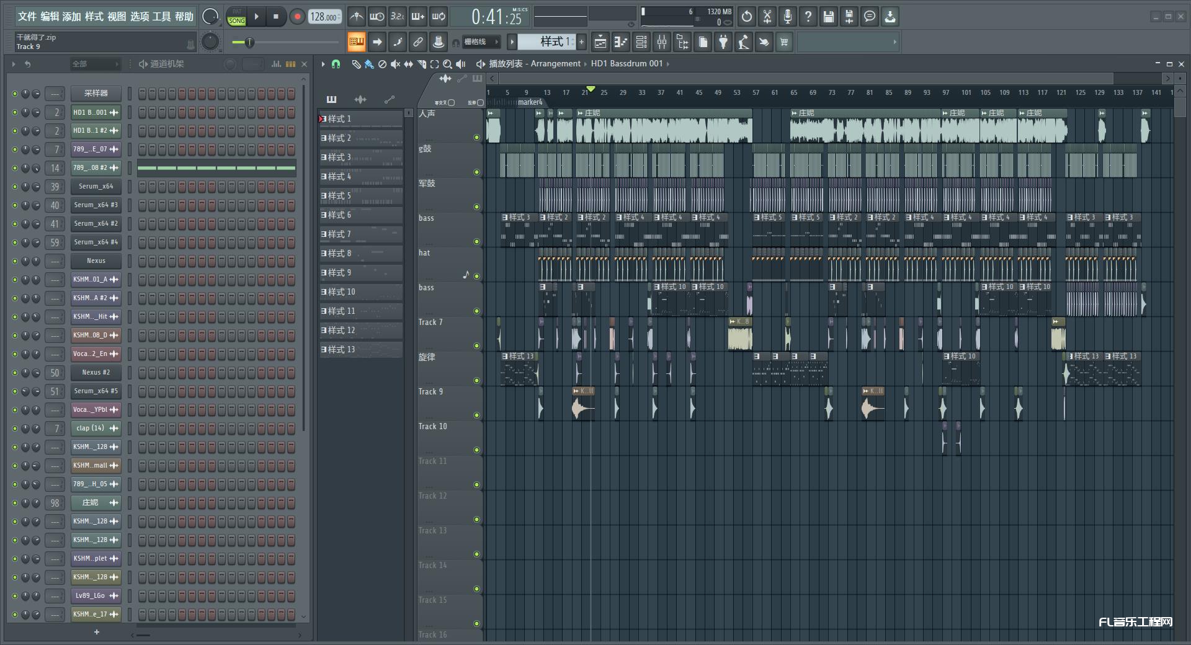
Task: Open the 添加 menu
Action: pyautogui.click(x=72, y=17)
